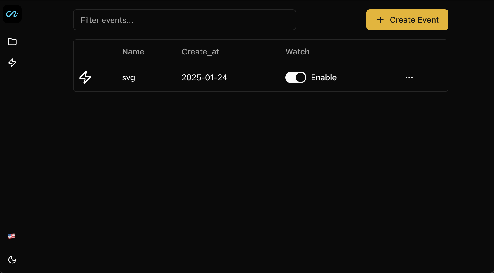Select the svg event name
This screenshot has height=273, width=494.
[128, 78]
